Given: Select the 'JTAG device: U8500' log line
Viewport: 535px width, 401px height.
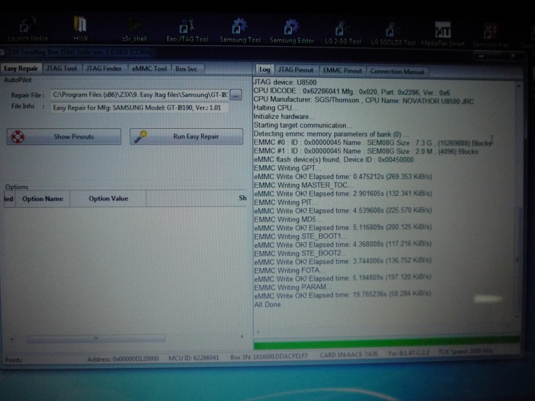Looking at the screenshot, I should tap(285, 82).
